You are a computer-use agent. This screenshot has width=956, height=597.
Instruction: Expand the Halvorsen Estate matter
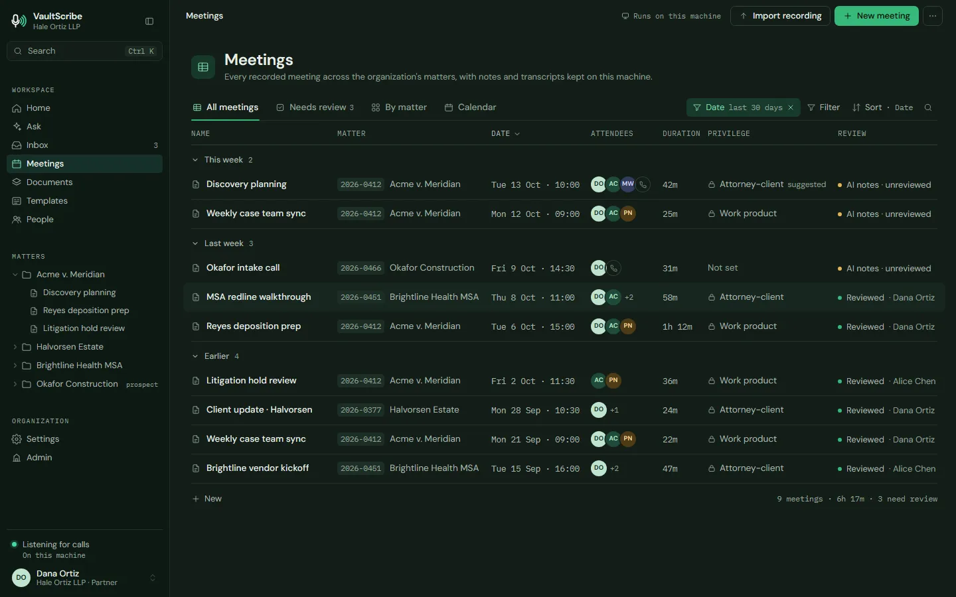[x=15, y=347]
